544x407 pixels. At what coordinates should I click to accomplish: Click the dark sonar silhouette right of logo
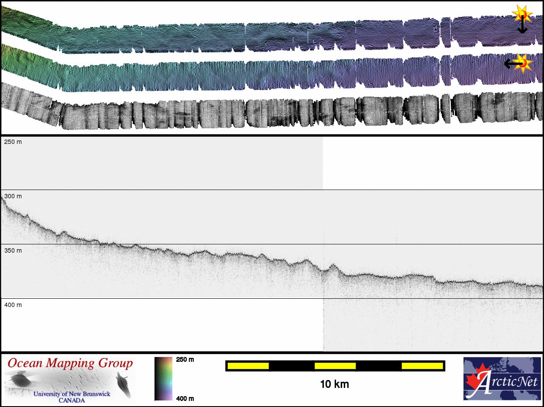(123, 384)
